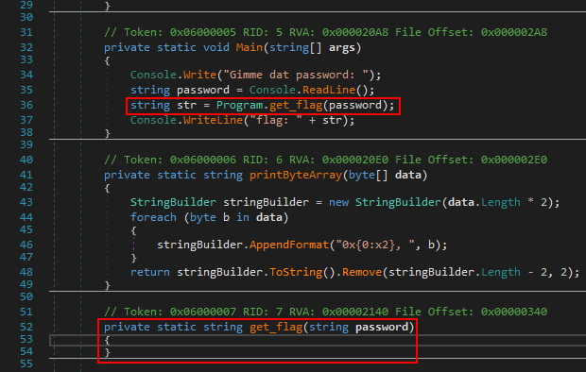The height and width of the screenshot is (372, 586).
Task: Place cursor in empty get_flag body line 53
Action: [x=318, y=340]
